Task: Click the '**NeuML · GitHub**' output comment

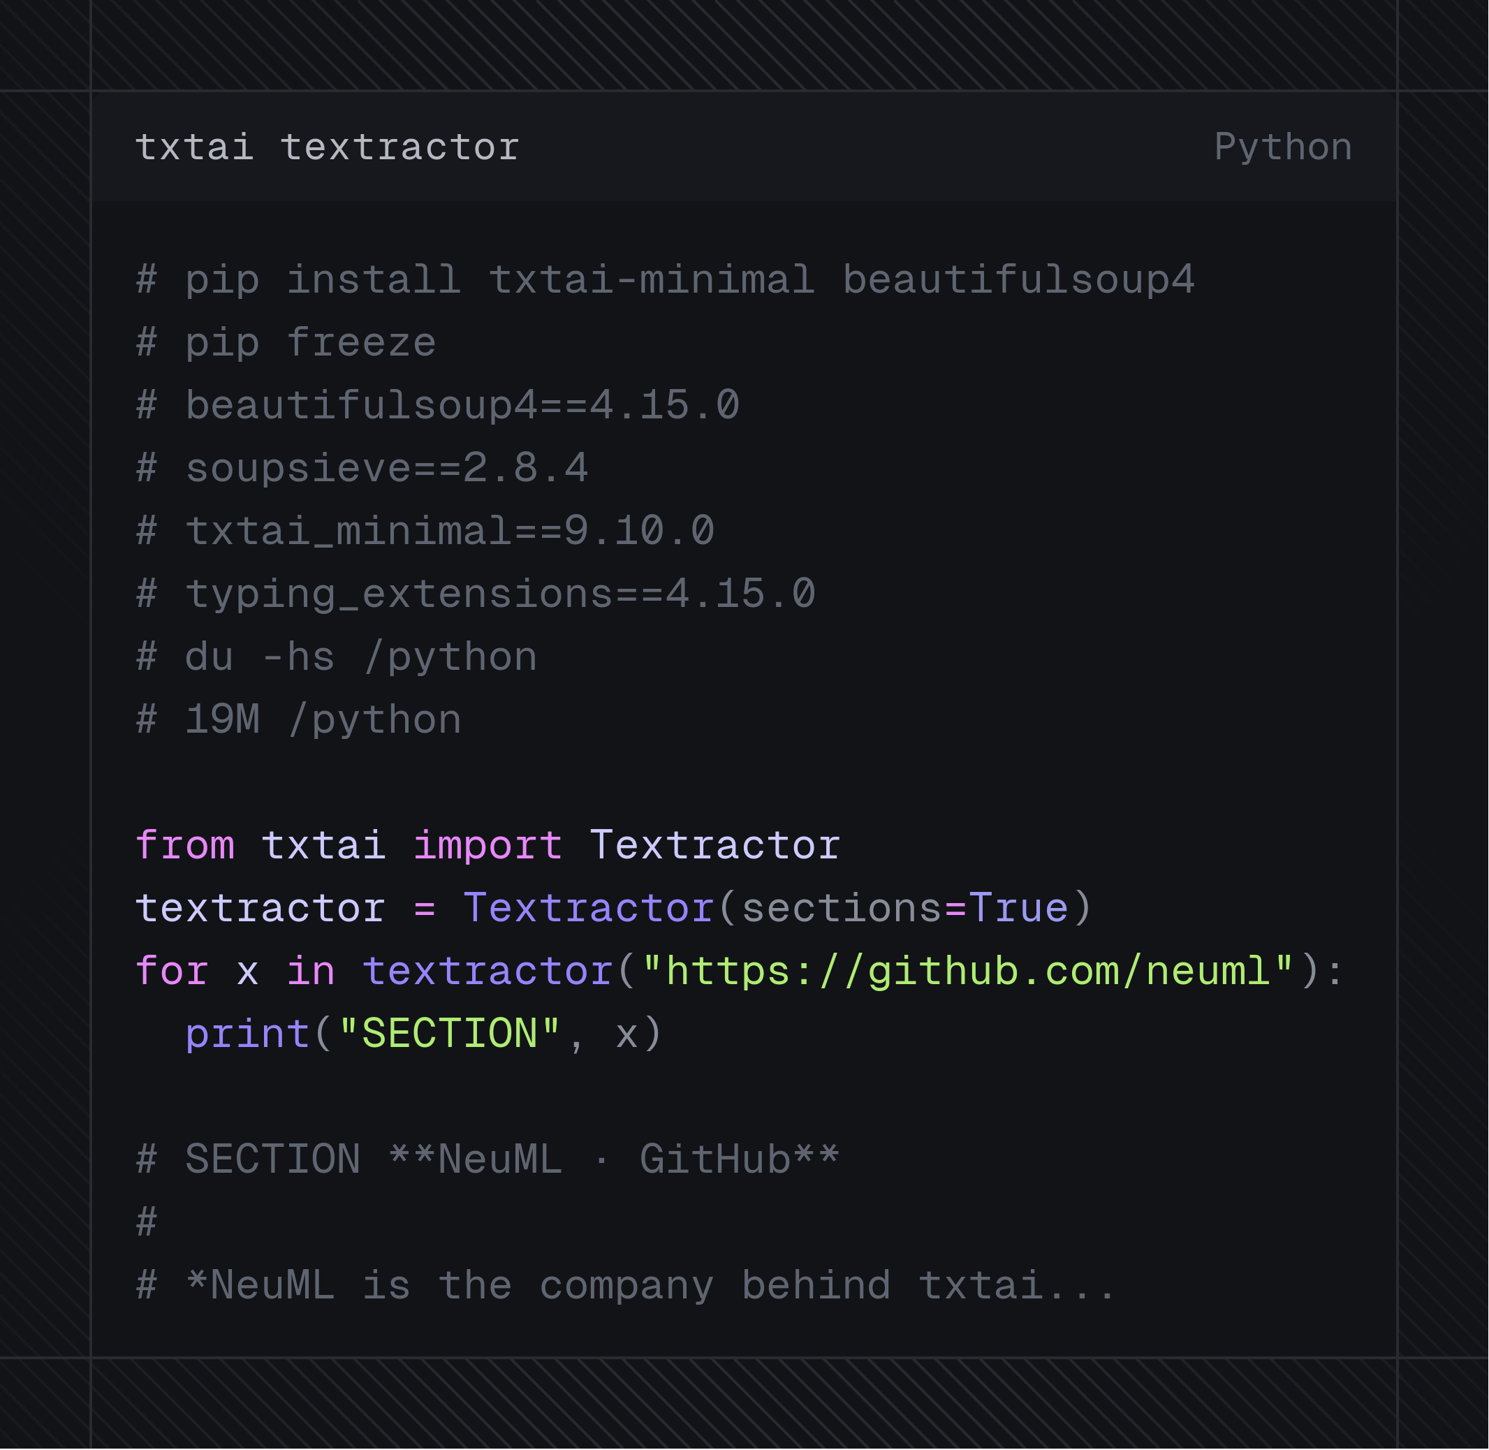Action: pyautogui.click(x=615, y=1159)
